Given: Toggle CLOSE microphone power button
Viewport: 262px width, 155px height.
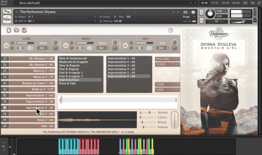Looking at the screenshot, I should pyautogui.click(x=6, y=45).
